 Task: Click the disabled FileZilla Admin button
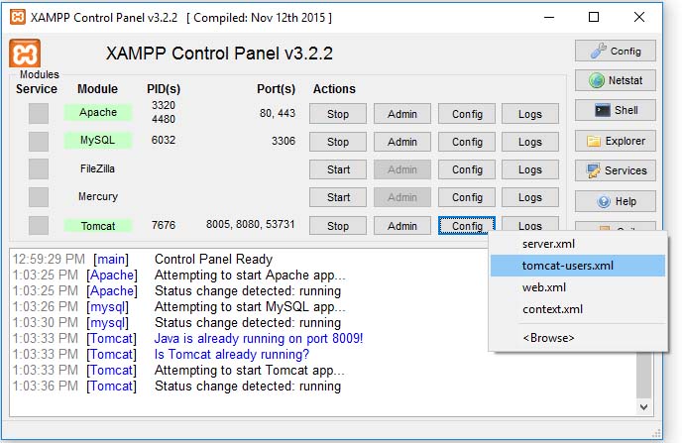click(x=402, y=169)
